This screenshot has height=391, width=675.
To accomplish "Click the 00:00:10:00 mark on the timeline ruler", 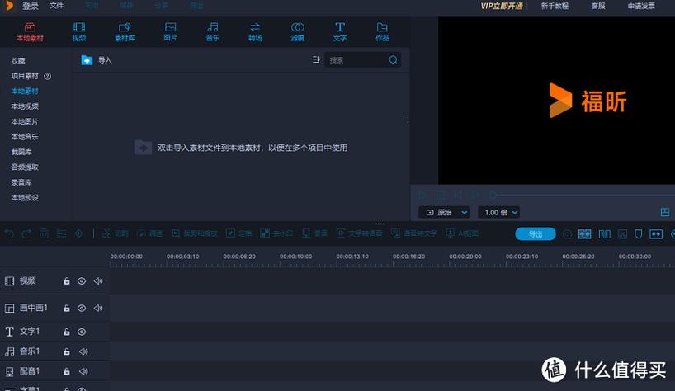I will coord(295,257).
